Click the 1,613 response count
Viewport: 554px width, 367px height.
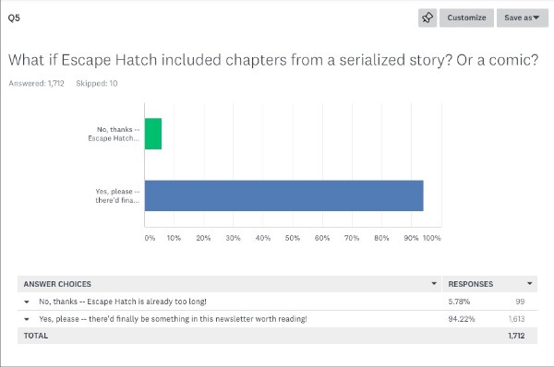516,319
